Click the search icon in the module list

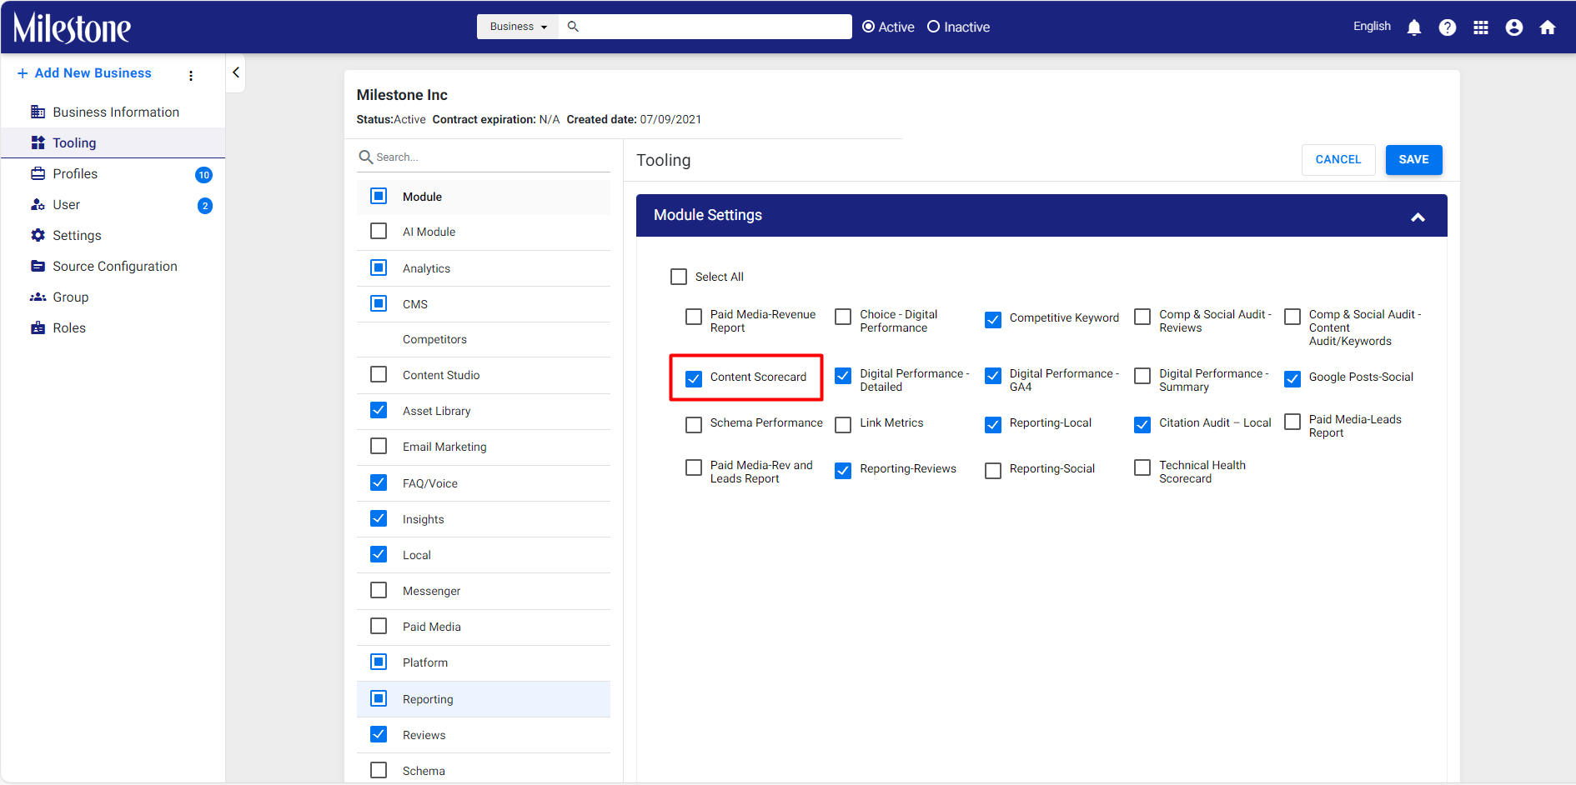click(x=365, y=157)
